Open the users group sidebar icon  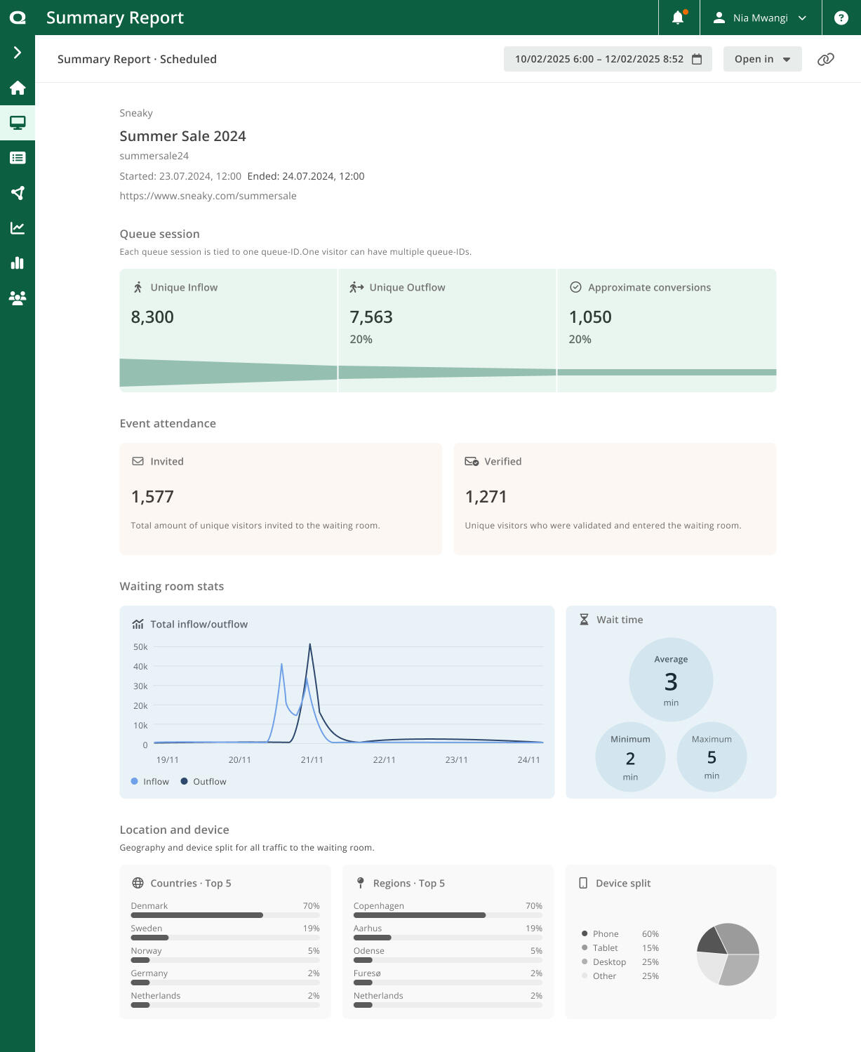(x=18, y=298)
